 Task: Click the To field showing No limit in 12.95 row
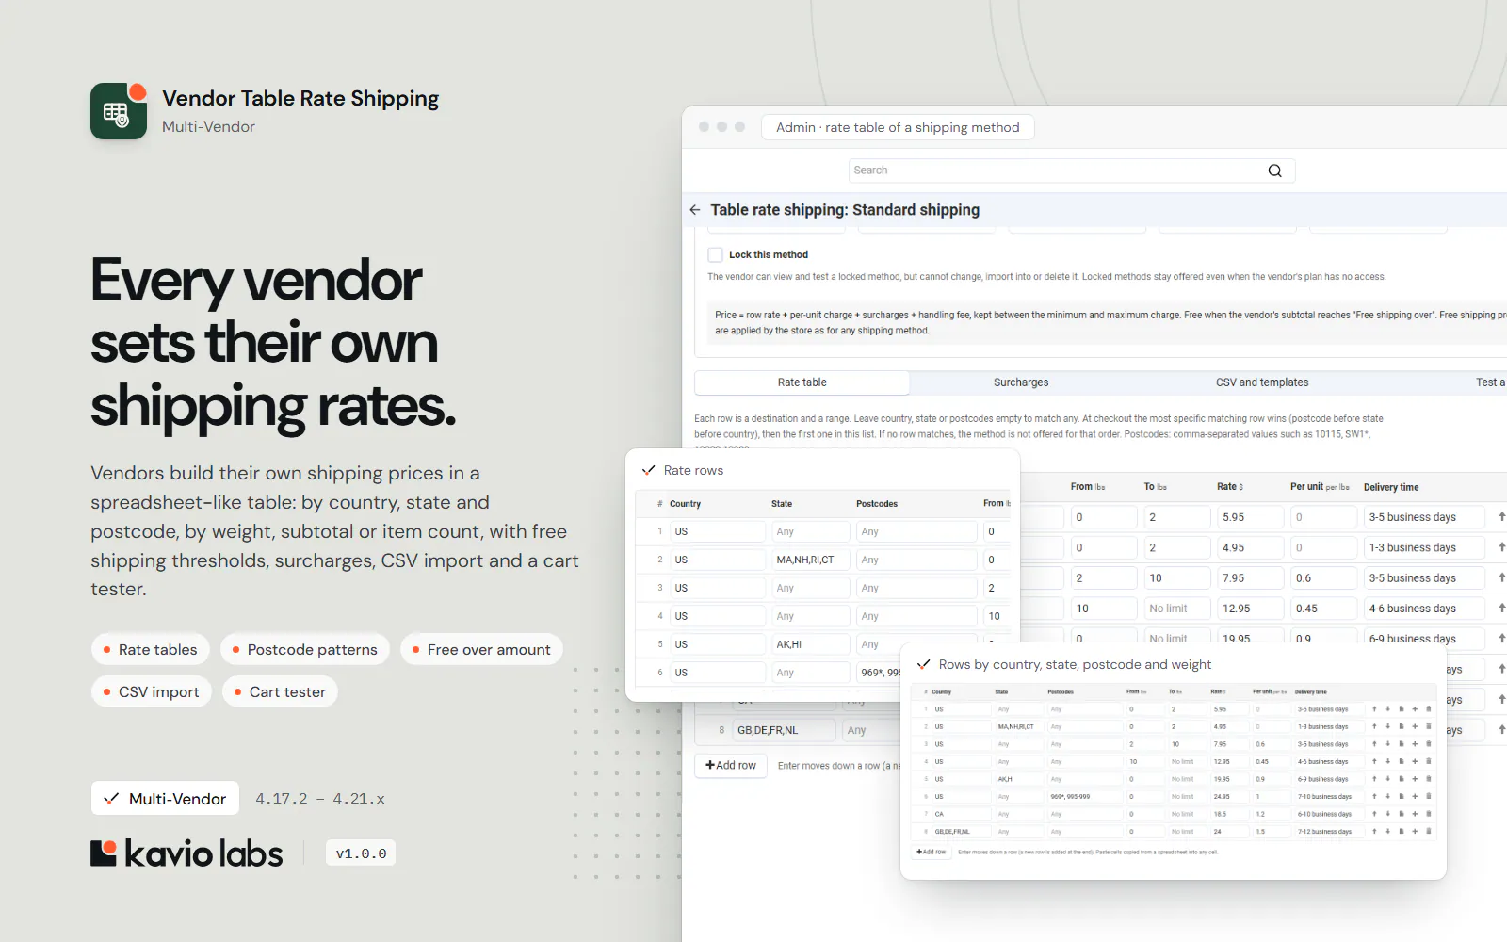tap(1176, 609)
